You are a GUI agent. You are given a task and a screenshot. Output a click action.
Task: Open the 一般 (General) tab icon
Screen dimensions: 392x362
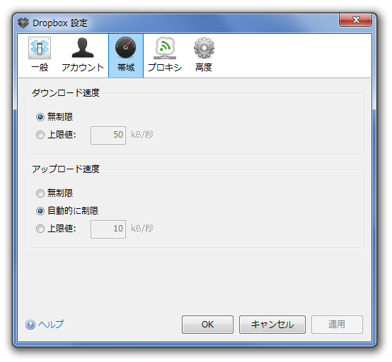coord(40,48)
